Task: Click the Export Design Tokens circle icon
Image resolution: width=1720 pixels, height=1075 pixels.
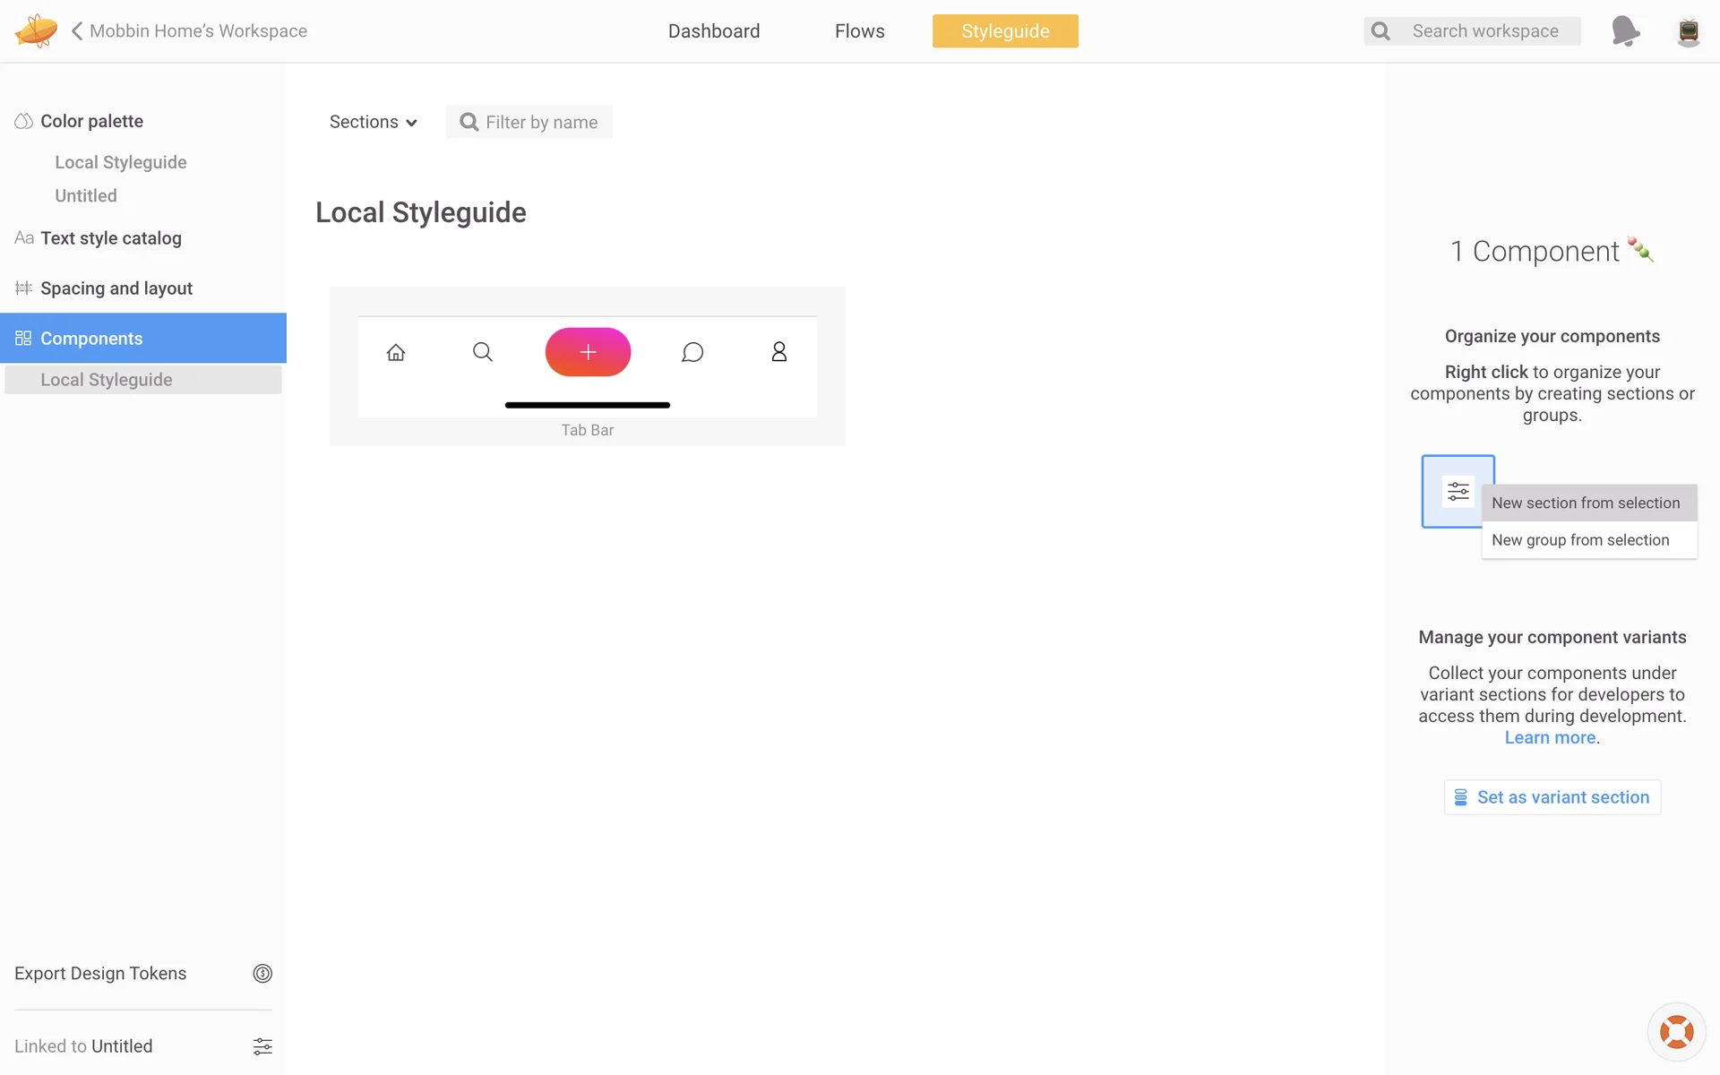Action: (262, 973)
